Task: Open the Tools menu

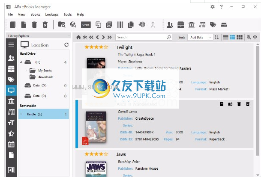Action: pyautogui.click(x=68, y=15)
